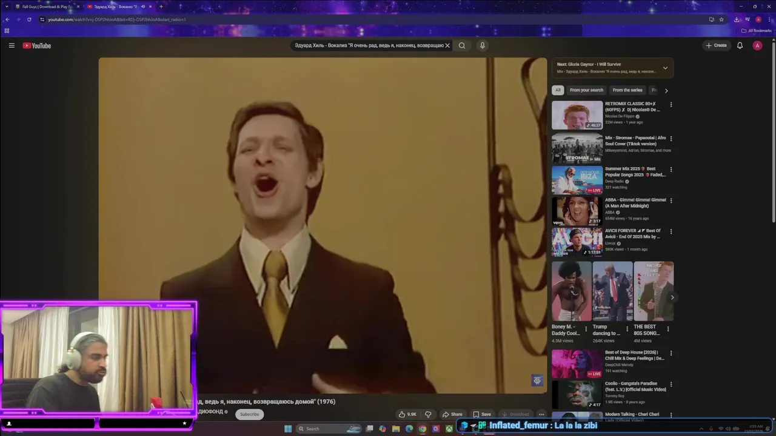This screenshot has width=776, height=436.
Task: Open options for Stromae Papaoutai mix
Action: 671,139
